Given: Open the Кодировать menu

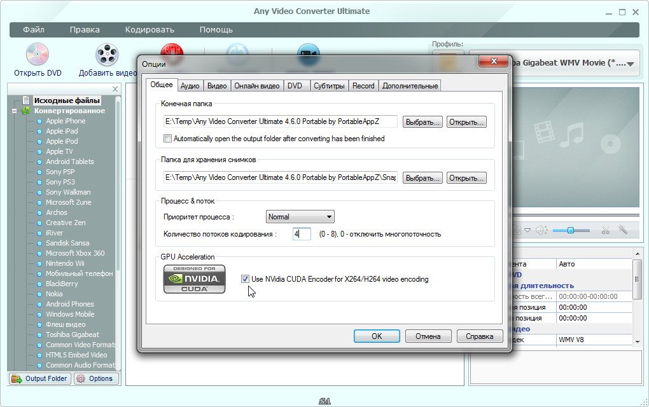Looking at the screenshot, I should click(x=150, y=30).
